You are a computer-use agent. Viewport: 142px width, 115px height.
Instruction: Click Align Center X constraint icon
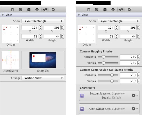tap(82, 109)
